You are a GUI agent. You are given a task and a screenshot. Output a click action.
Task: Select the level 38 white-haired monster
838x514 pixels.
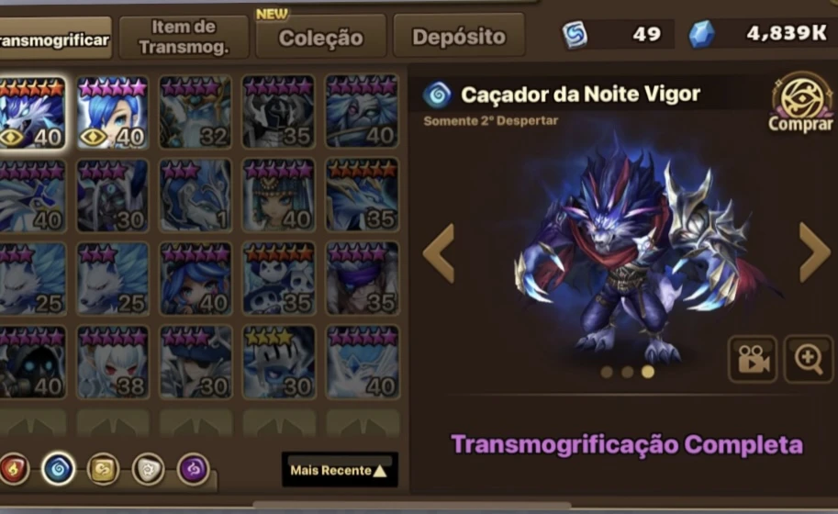tap(112, 363)
